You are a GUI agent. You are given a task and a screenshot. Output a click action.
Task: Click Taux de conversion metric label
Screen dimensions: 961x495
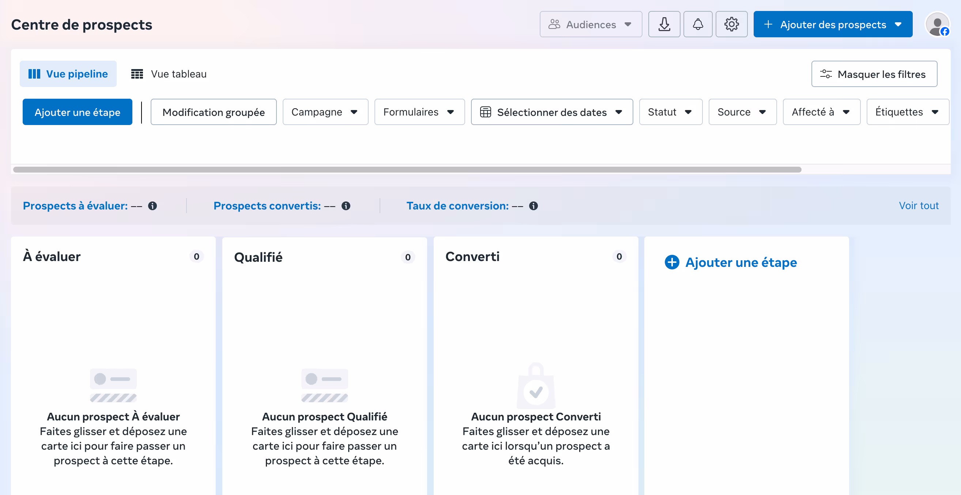pyautogui.click(x=457, y=206)
